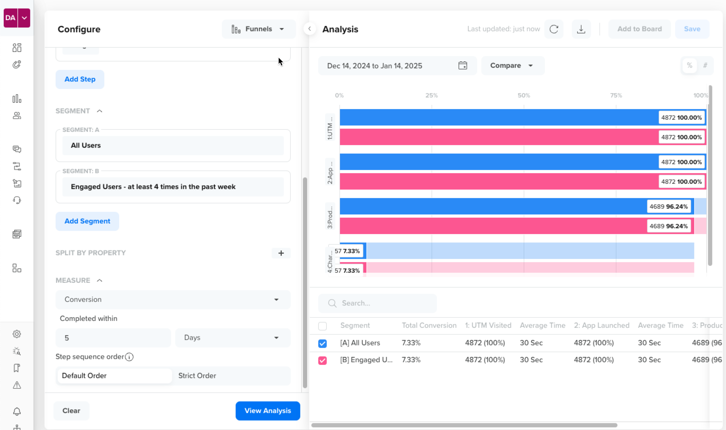Image resolution: width=726 pixels, height=430 pixels.
Task: Click the Clear button
Action: 71,411
